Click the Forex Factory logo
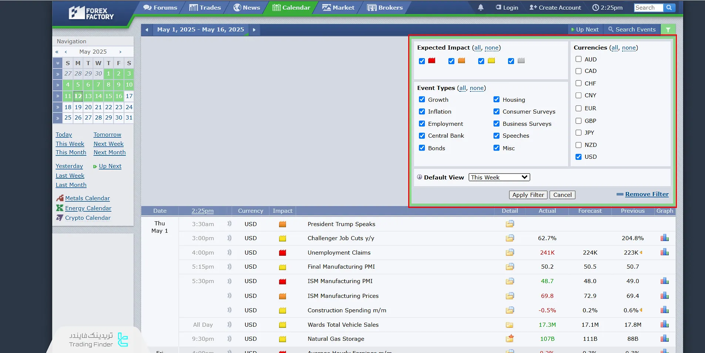This screenshot has height=353, width=705. coord(91,13)
